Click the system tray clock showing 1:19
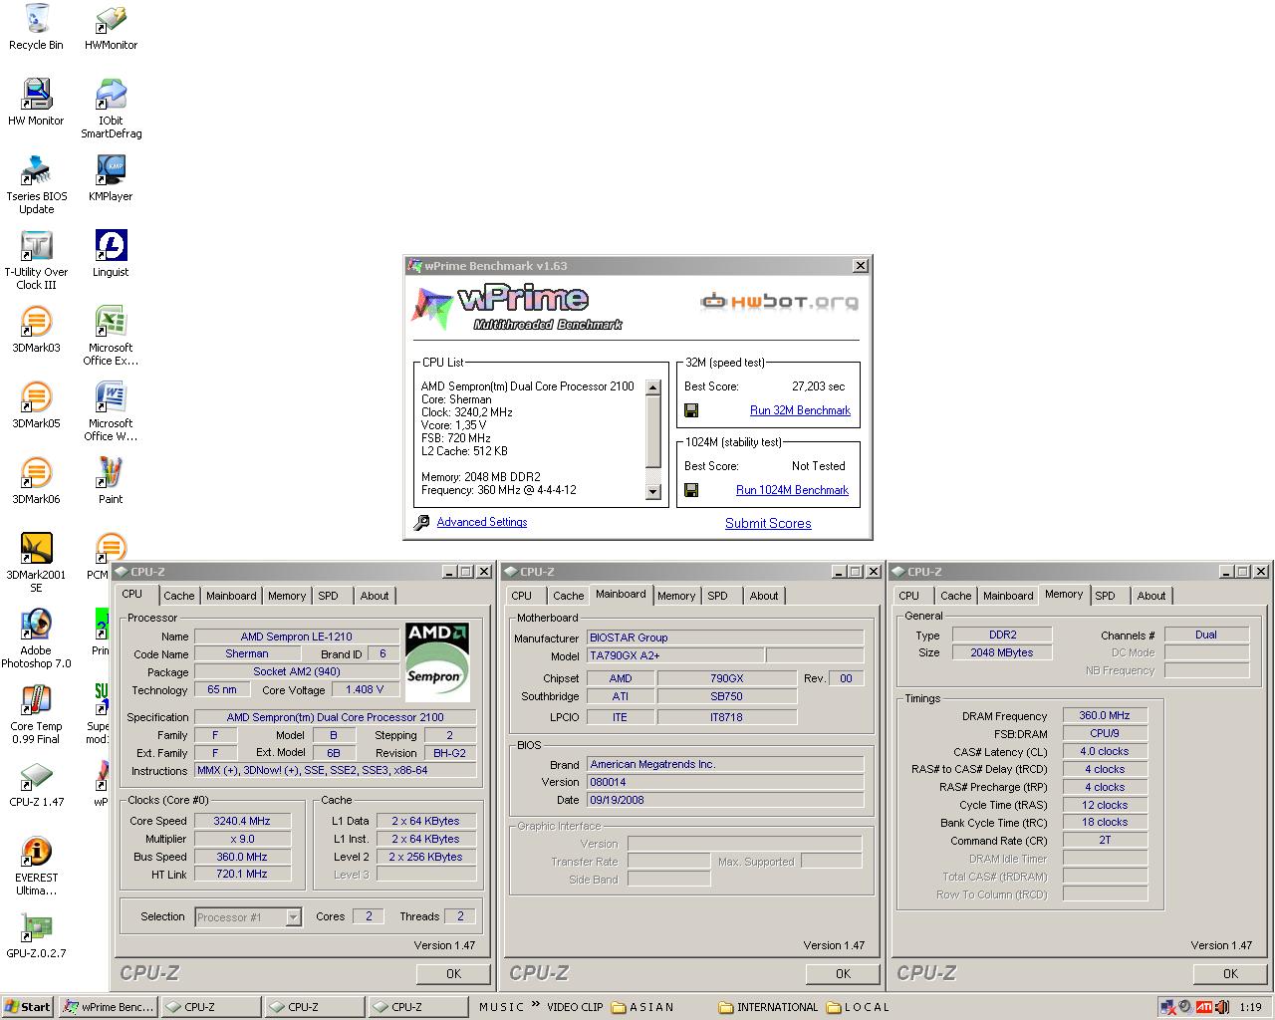The height and width of the screenshot is (1020, 1275). [x=1251, y=1007]
